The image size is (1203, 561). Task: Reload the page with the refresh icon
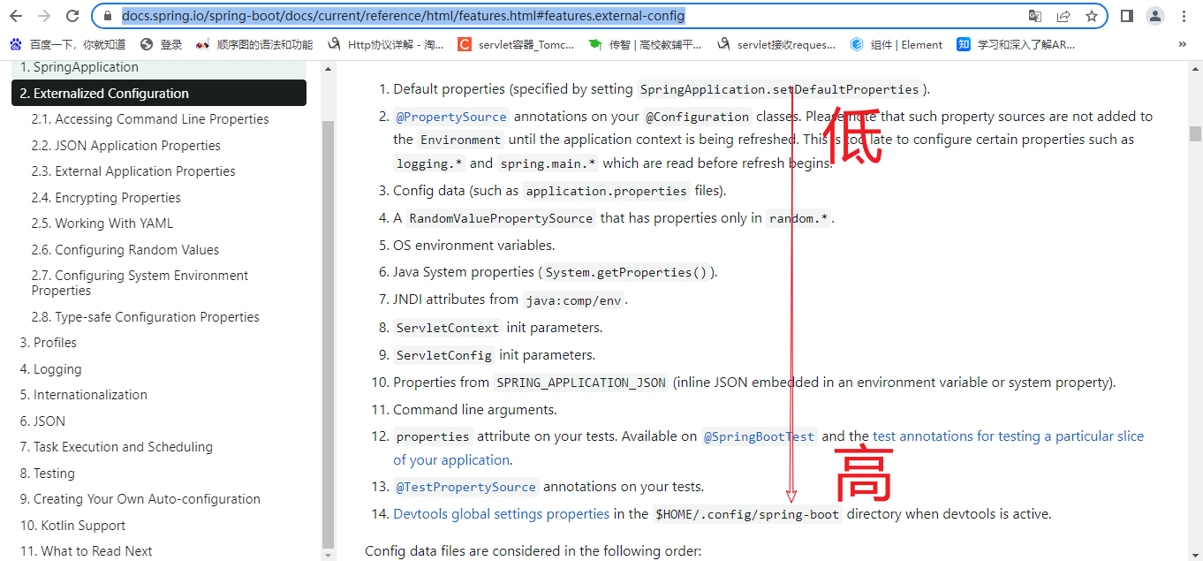coord(72,16)
